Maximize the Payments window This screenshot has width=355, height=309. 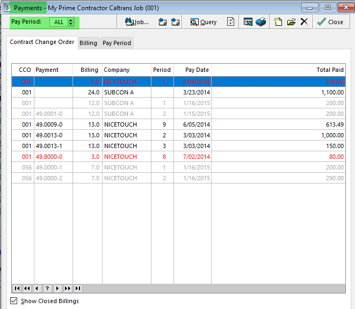point(328,8)
